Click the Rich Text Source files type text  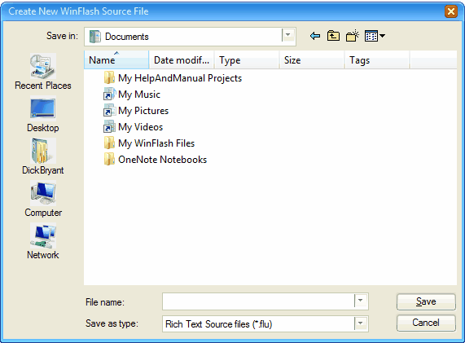pos(218,324)
